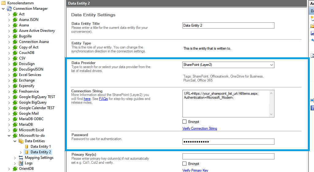
Task: Click the Microsoft Excel connection icon
Action: coord(15,130)
